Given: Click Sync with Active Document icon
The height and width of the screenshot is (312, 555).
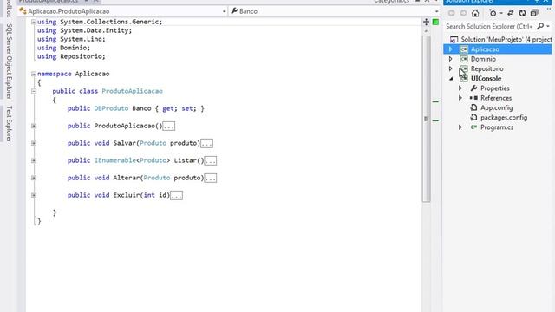Looking at the screenshot, I should tap(510, 14).
